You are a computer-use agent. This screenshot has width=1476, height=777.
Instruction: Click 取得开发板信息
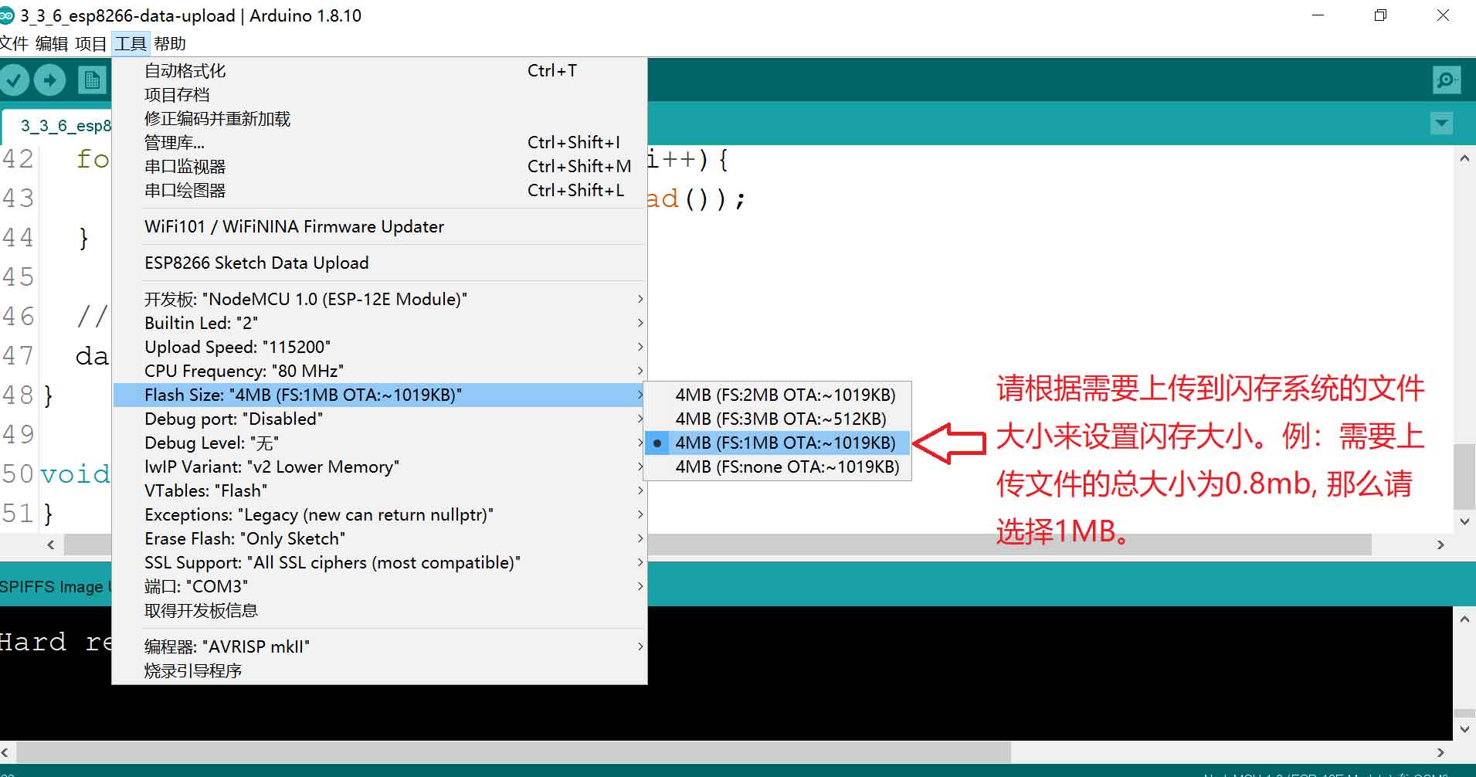click(379, 611)
